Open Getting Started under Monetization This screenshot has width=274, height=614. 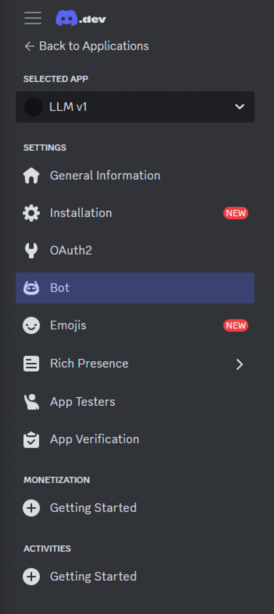(93, 508)
